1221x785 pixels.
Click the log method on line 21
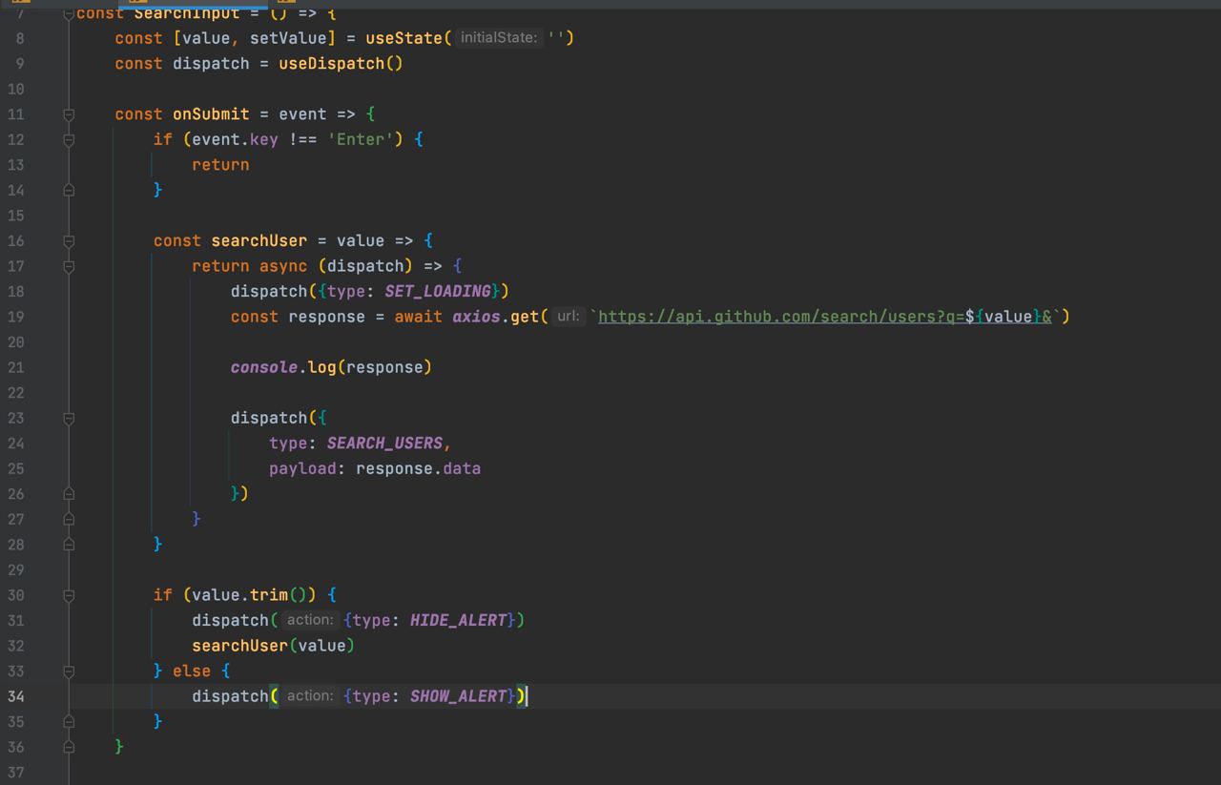coord(321,367)
